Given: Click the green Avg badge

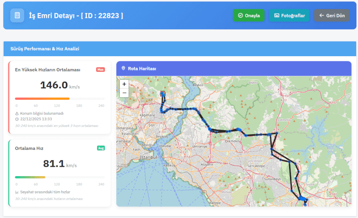Looking at the screenshot, I should click(101, 148).
